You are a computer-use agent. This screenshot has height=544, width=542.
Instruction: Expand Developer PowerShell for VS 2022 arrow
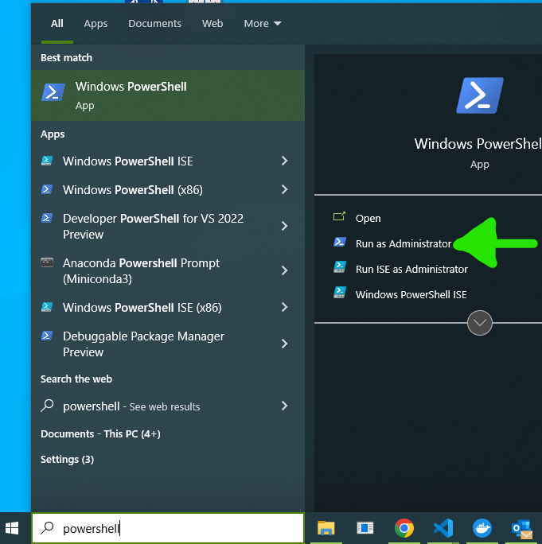[284, 226]
